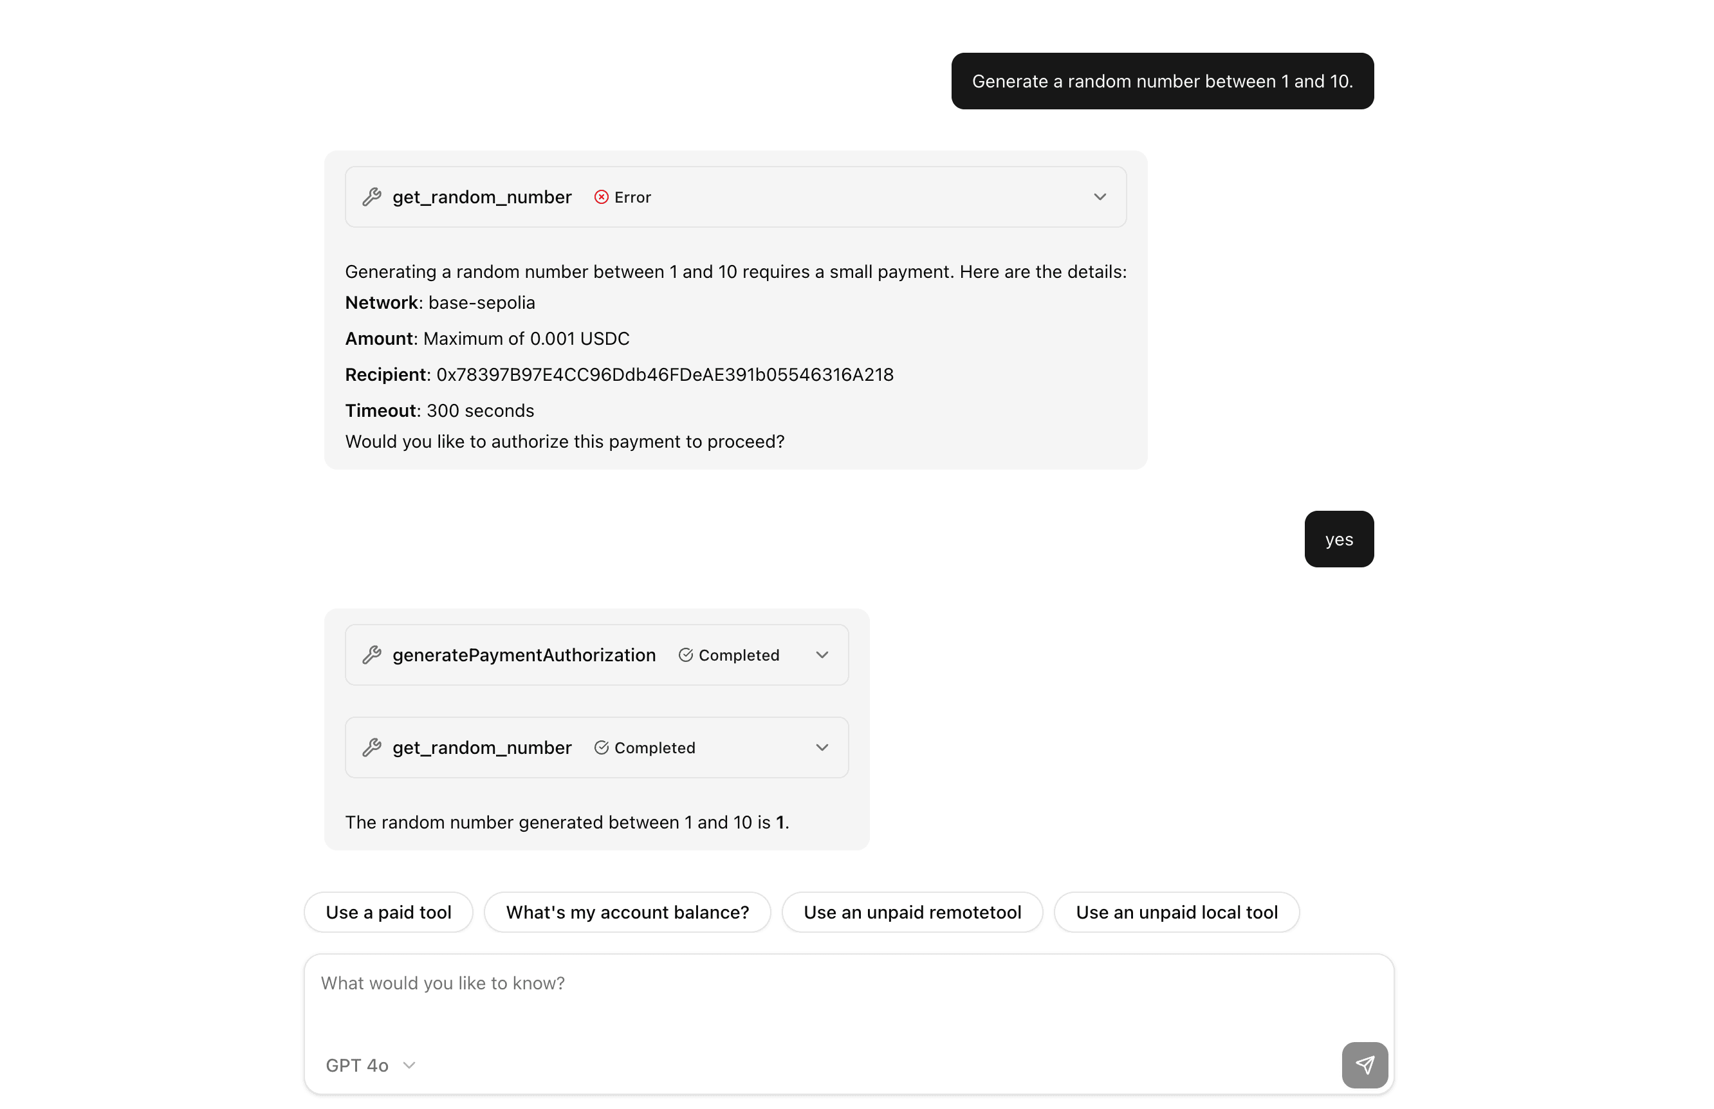Click the send message arrow icon

(1365, 1065)
